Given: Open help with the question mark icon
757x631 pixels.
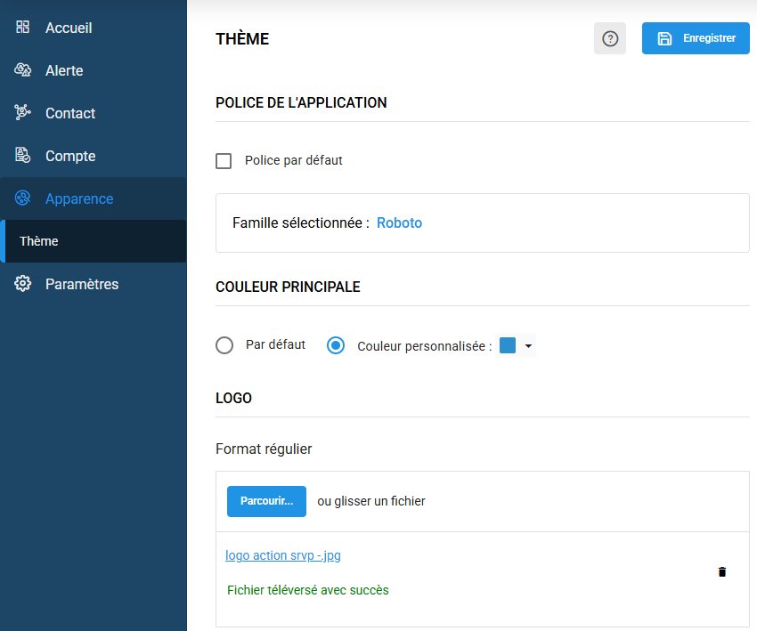Looking at the screenshot, I should coord(610,38).
